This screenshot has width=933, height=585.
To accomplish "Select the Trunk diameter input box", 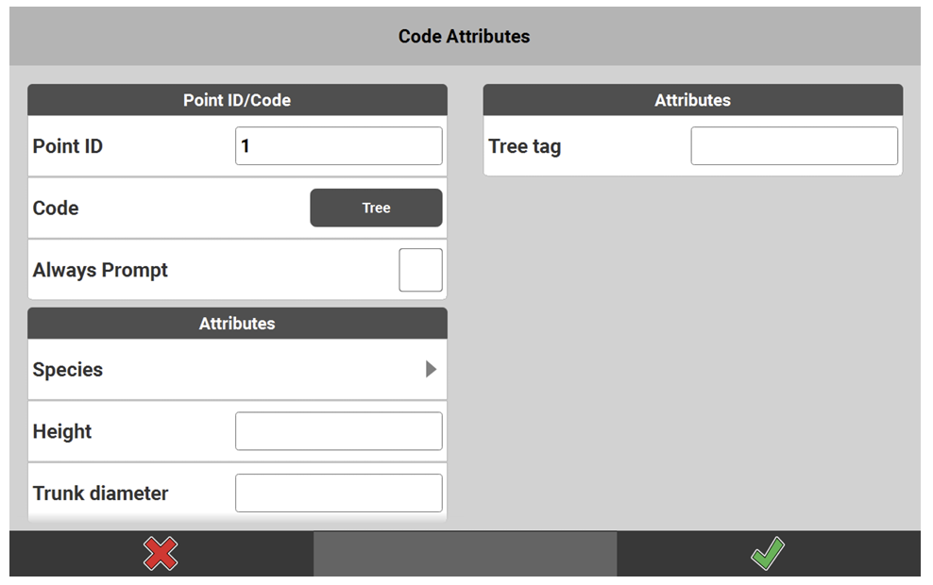I will coord(338,493).
